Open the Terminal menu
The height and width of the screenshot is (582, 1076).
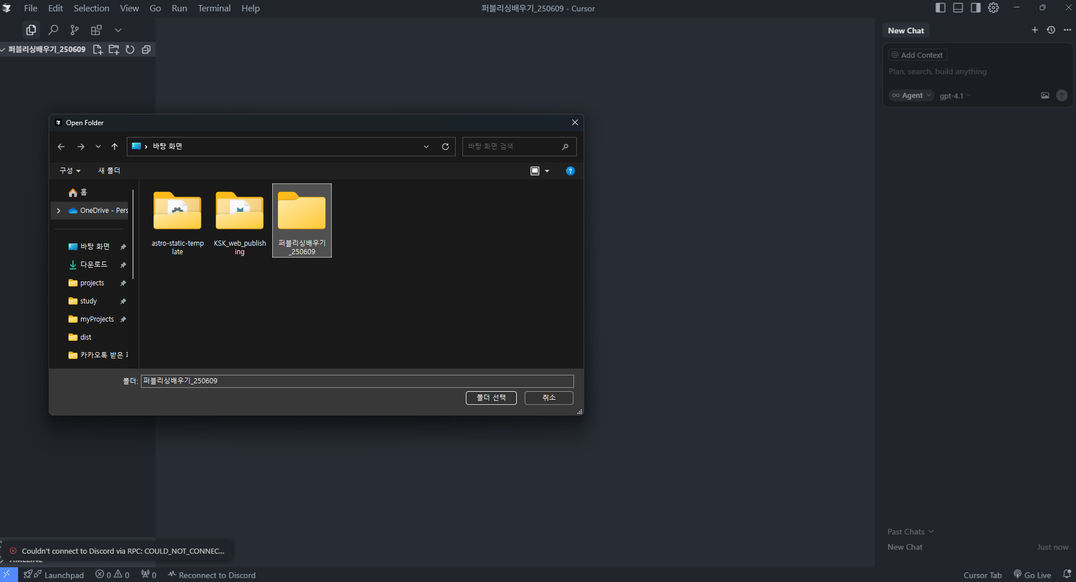pos(214,8)
